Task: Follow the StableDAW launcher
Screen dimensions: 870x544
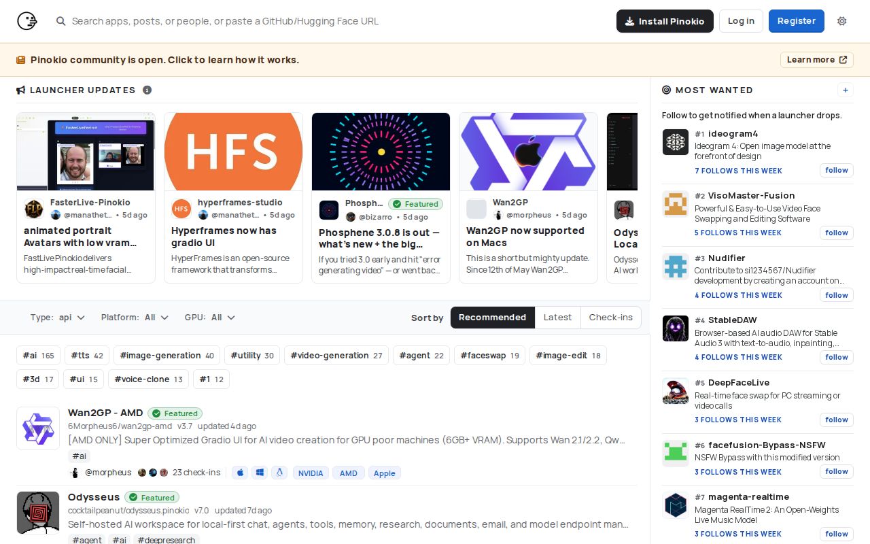Action: pyautogui.click(x=837, y=357)
